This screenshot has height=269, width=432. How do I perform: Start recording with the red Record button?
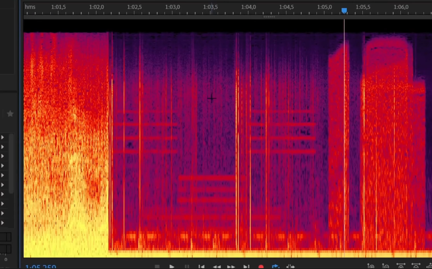click(261, 267)
